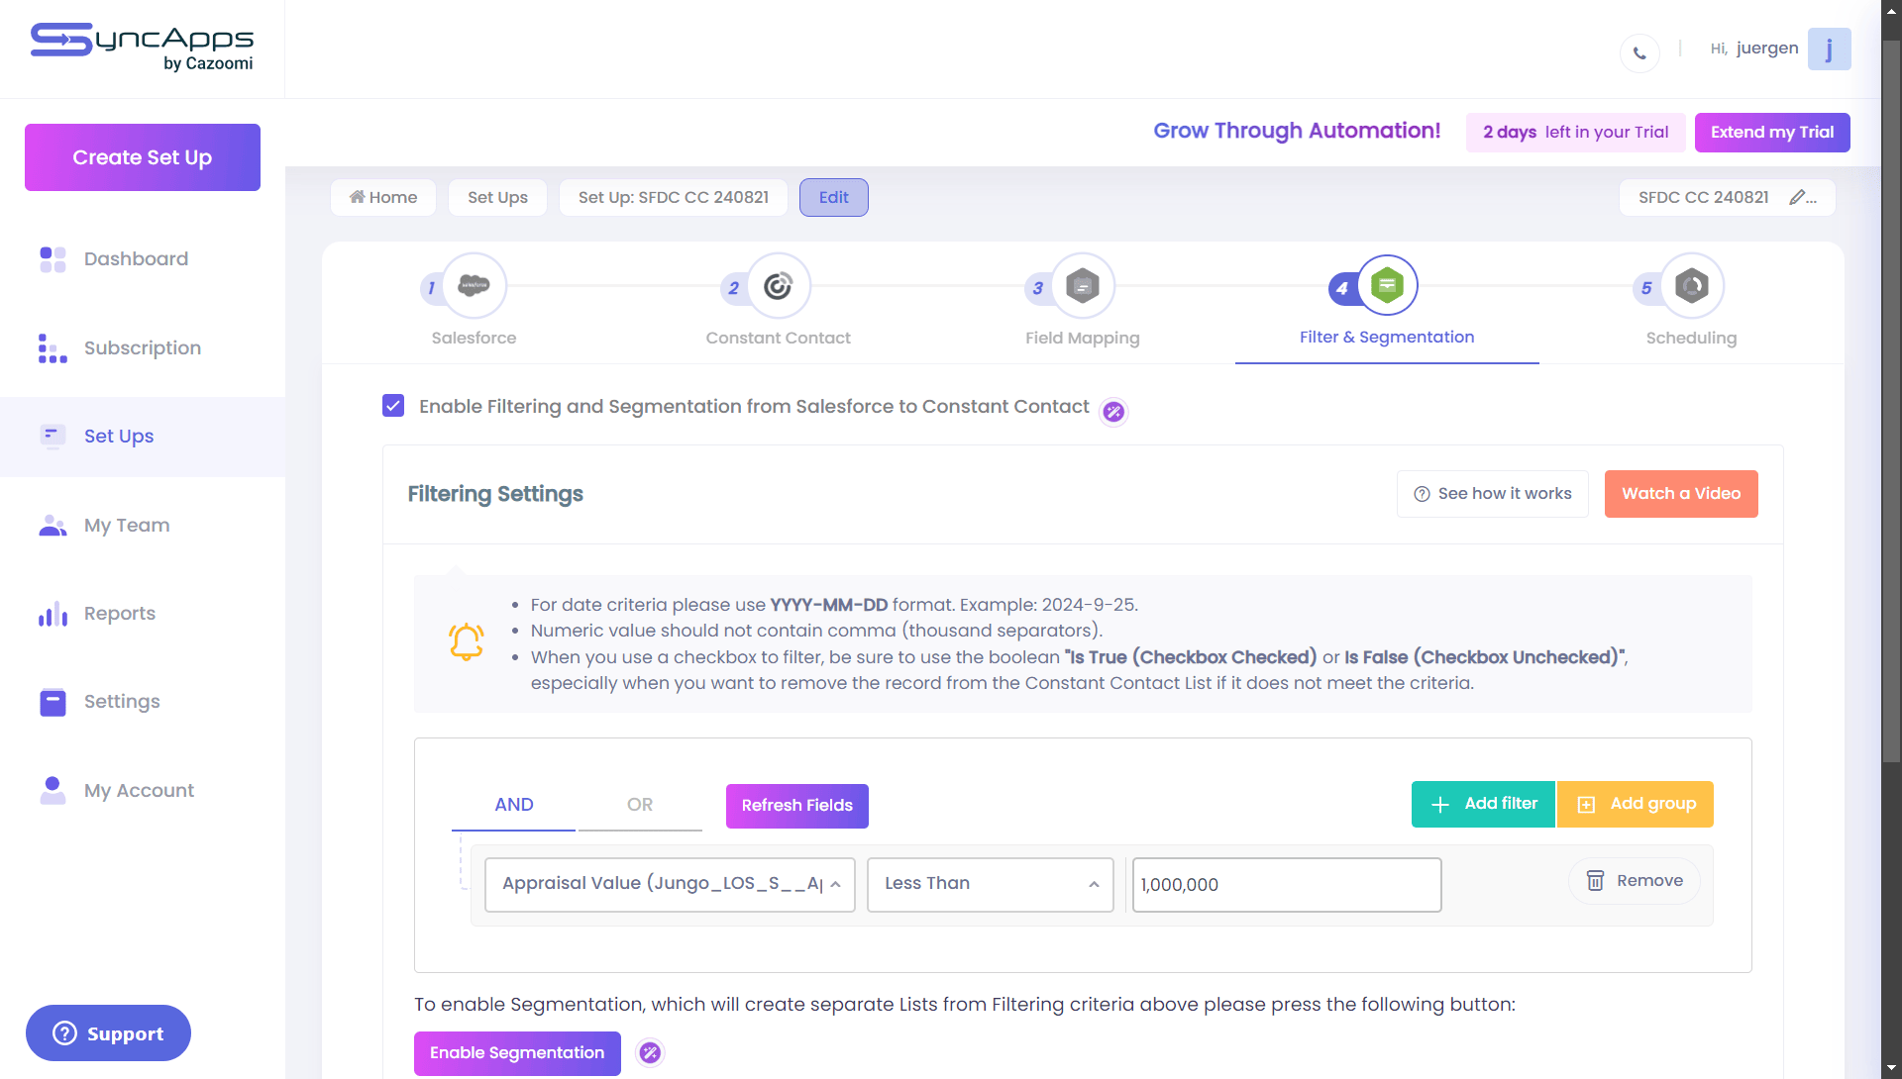1902x1079 pixels.
Task: Go to Set Ups breadcrumb
Action: (x=497, y=197)
